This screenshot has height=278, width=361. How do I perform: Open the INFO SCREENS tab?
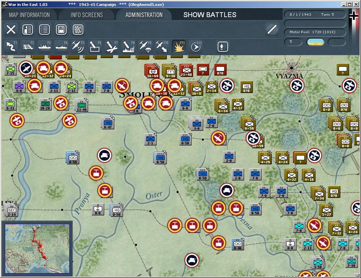click(x=86, y=15)
